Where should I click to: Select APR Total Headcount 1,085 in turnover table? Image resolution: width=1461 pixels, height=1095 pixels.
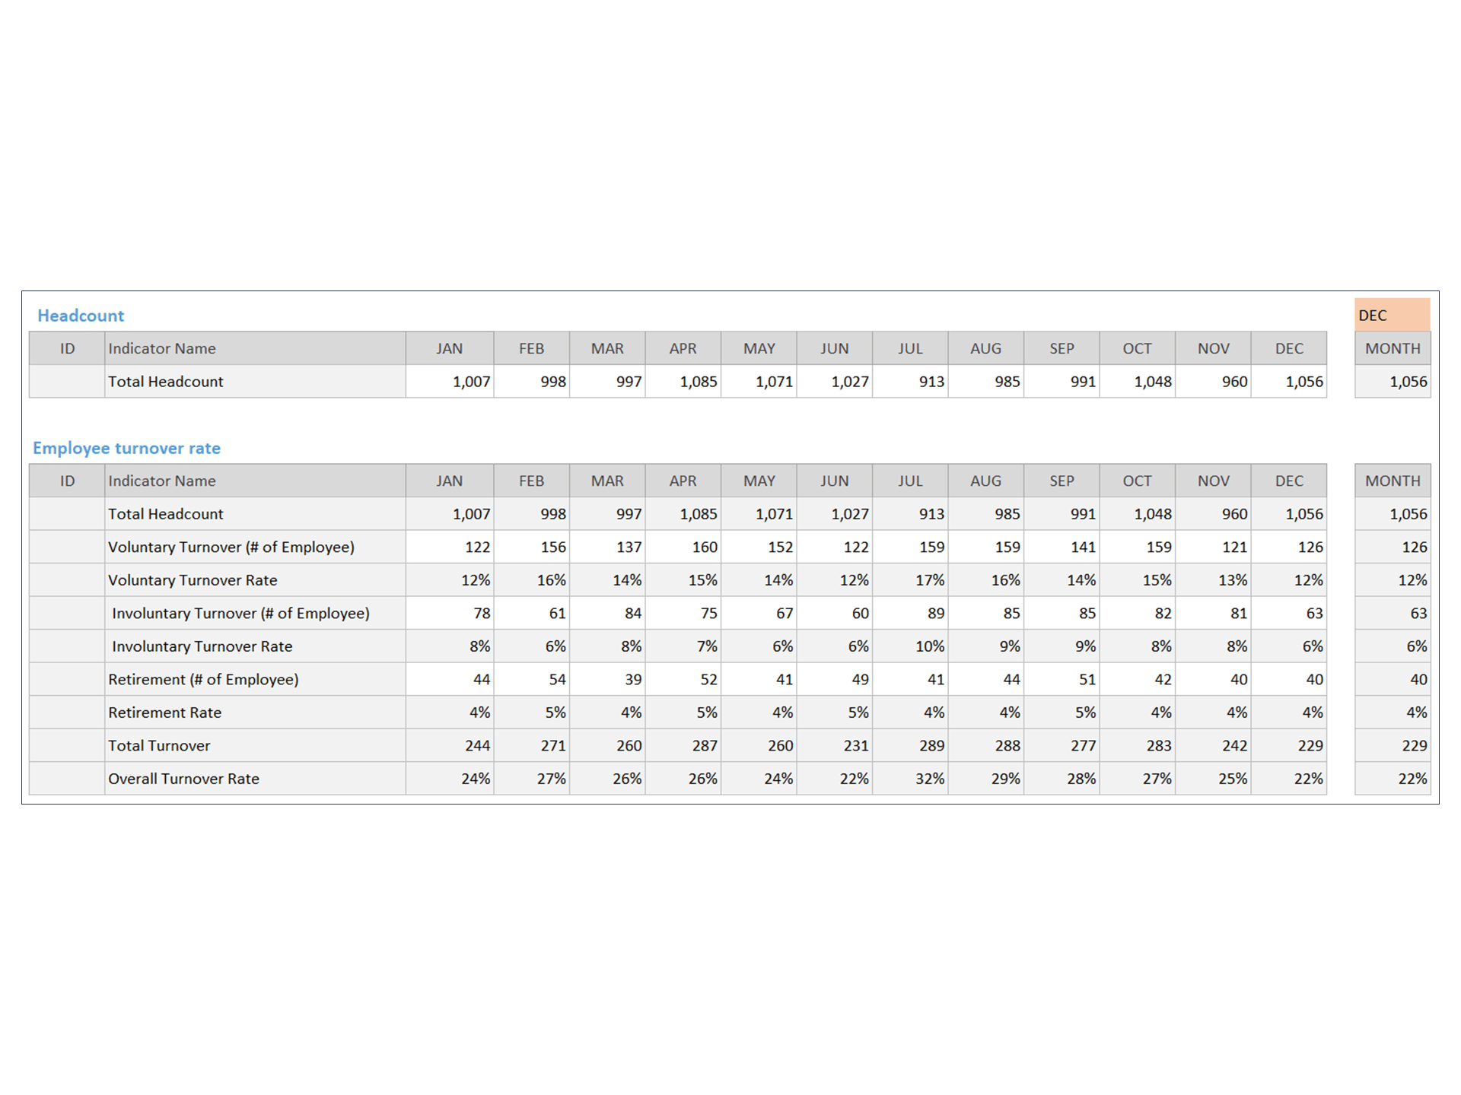click(683, 513)
